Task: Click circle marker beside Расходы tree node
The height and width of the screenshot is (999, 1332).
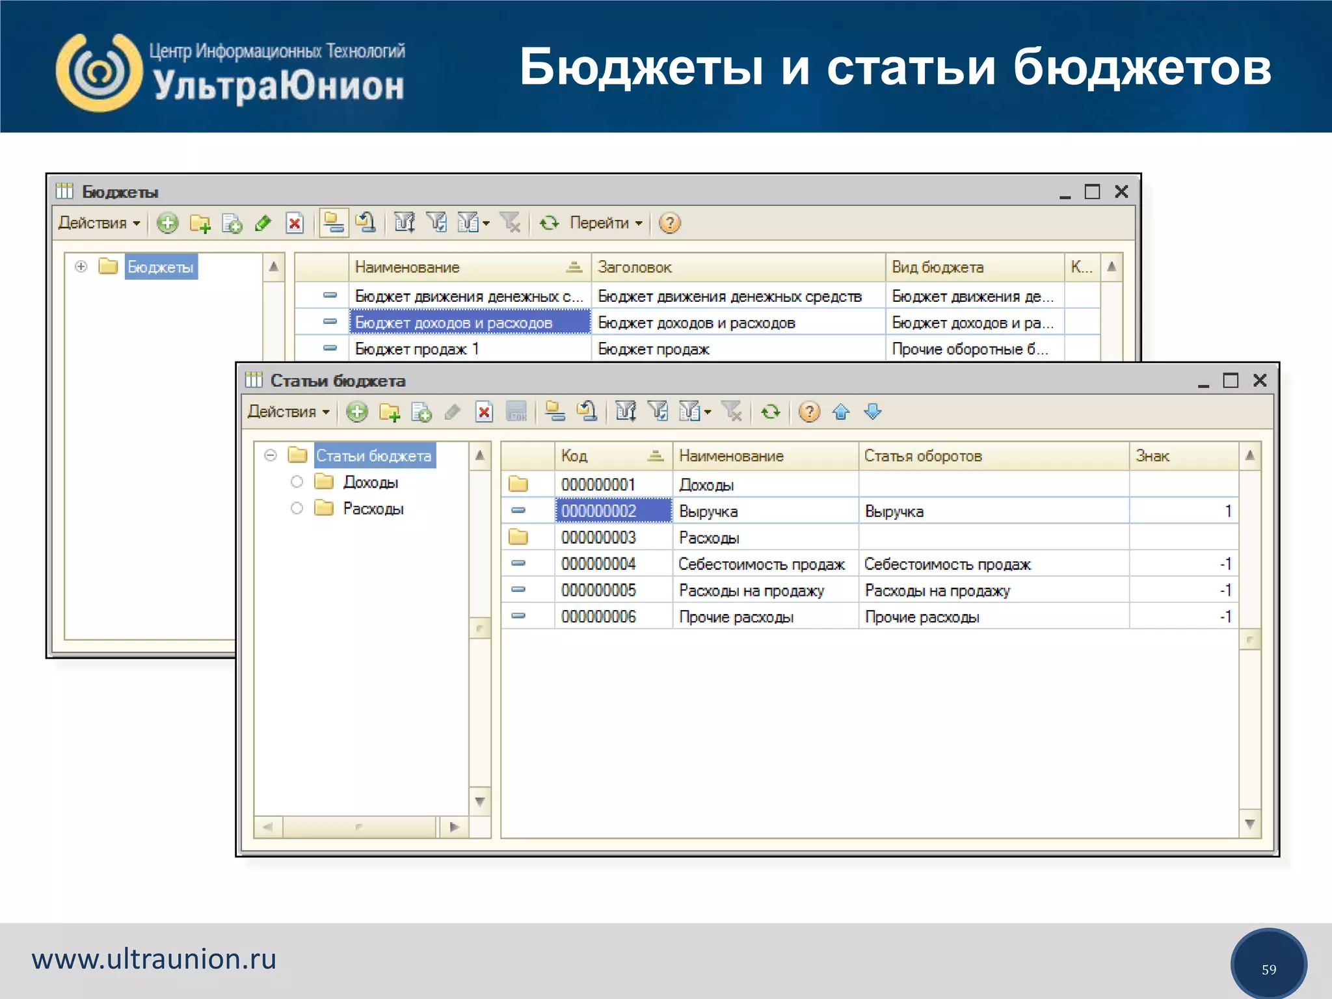Action: tap(297, 508)
